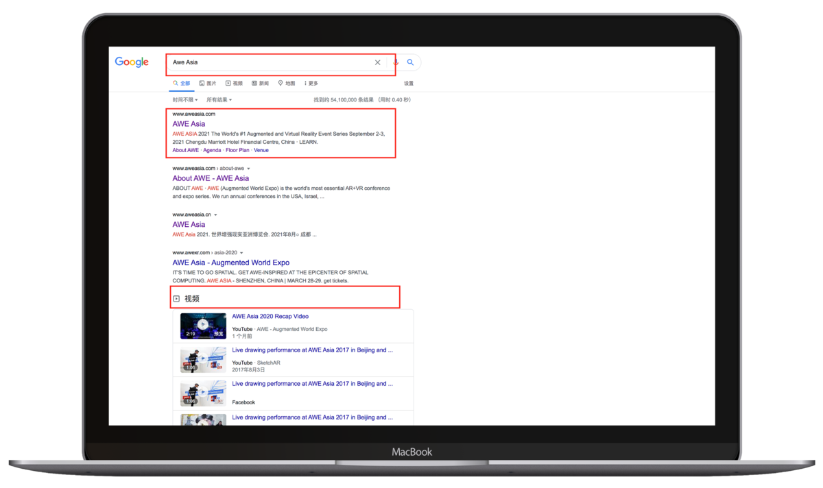Open the About AWE - AWE Asia result

click(x=211, y=178)
